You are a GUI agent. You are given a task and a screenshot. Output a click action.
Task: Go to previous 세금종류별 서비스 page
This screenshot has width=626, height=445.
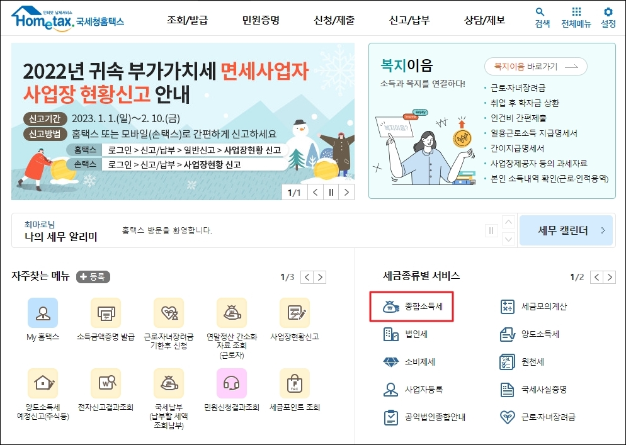[596, 277]
